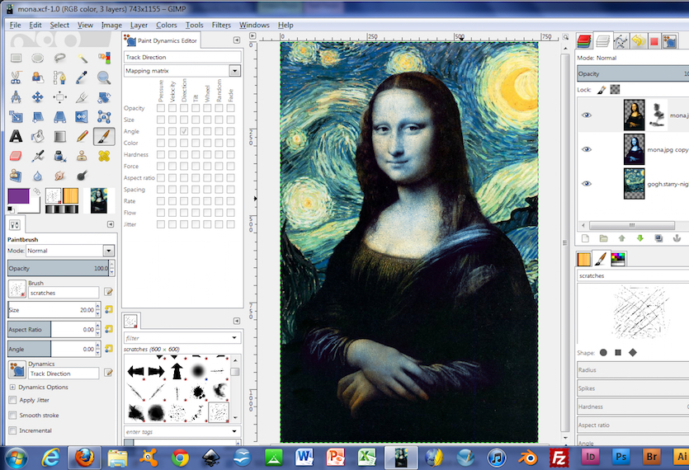
Task: Toggle Angle mapping to Direction checkbox
Action: pos(184,131)
